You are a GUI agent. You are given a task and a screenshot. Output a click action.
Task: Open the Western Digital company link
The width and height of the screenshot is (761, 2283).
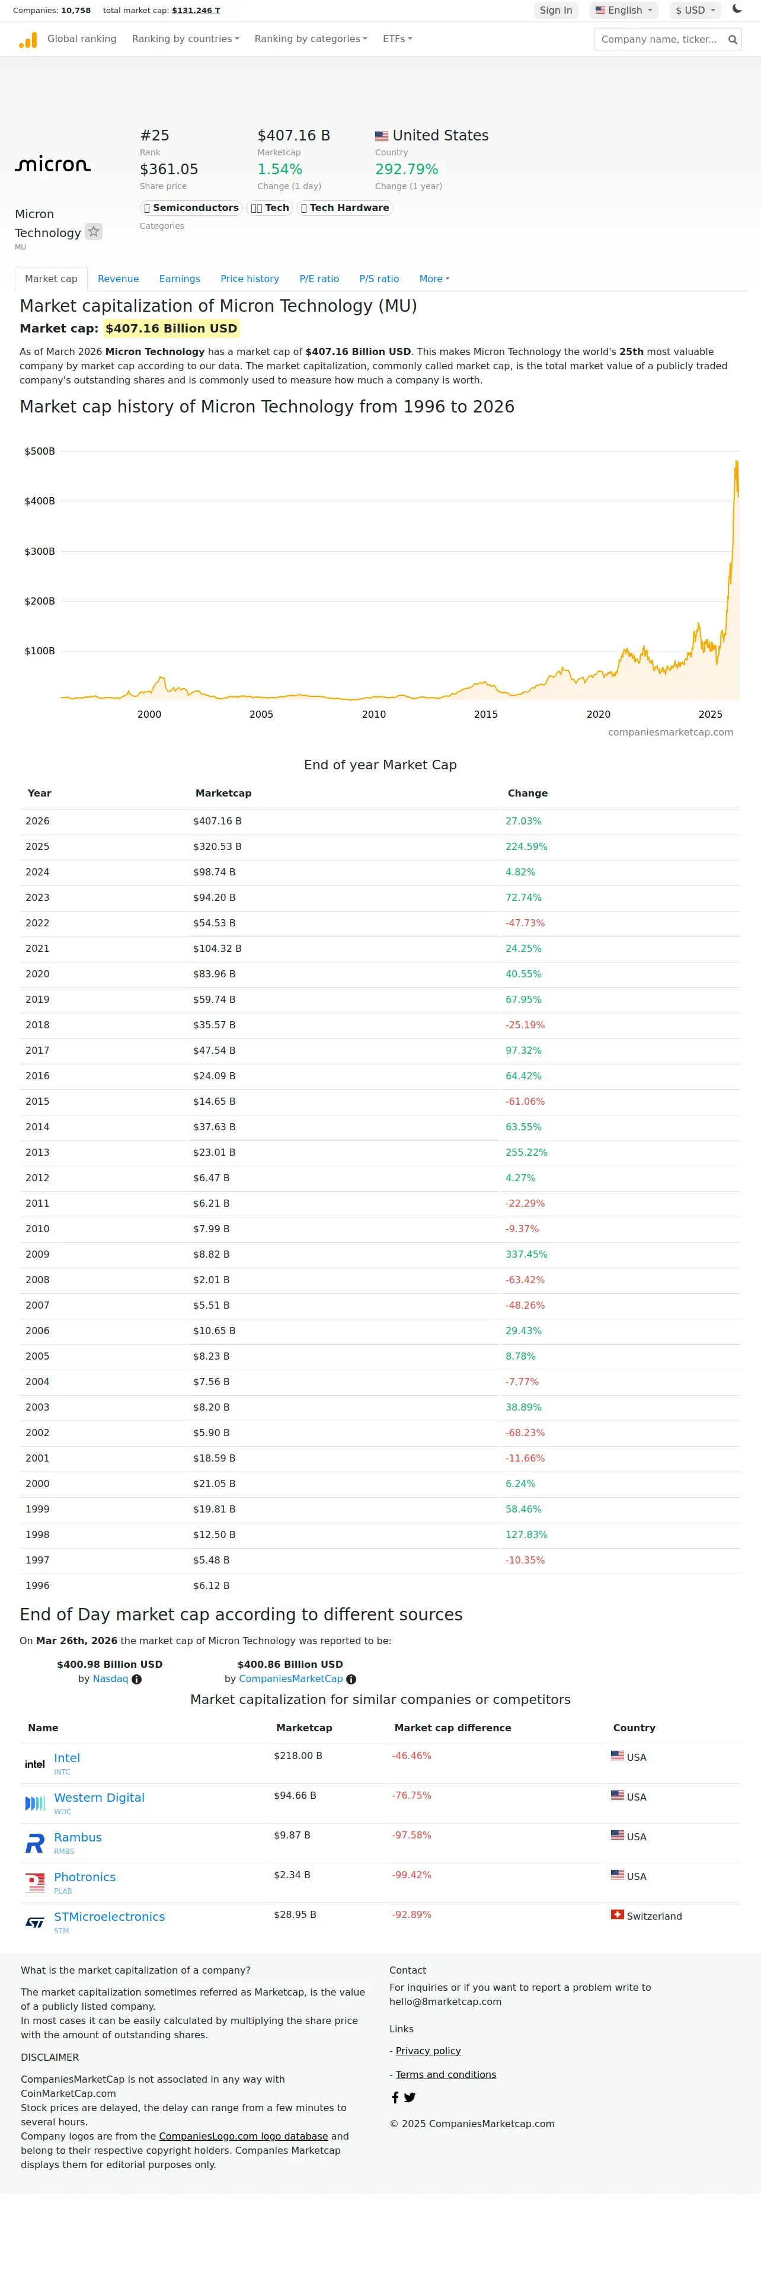tap(99, 1798)
